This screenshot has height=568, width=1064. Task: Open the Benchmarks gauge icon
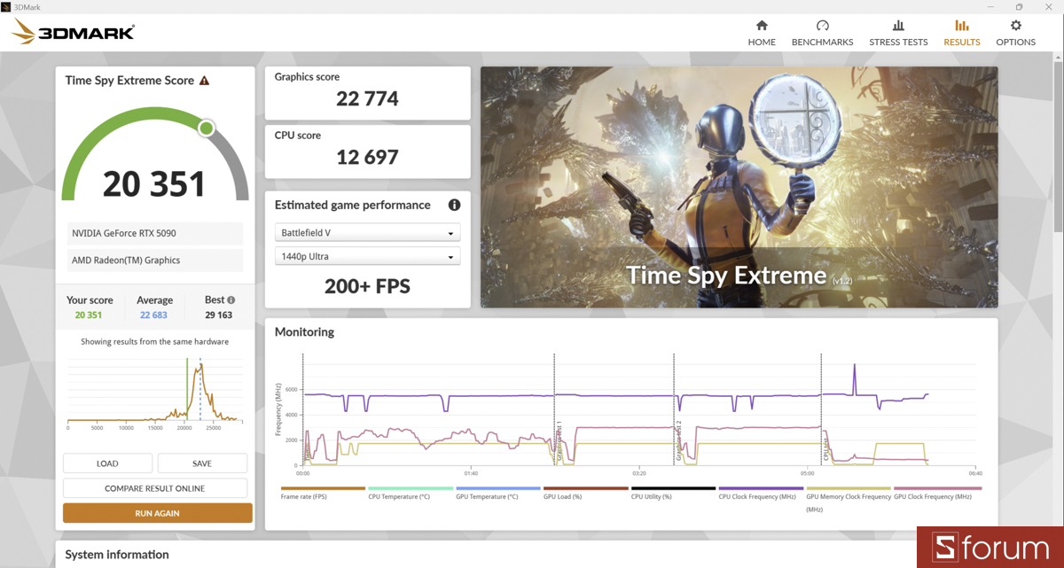pos(822,26)
